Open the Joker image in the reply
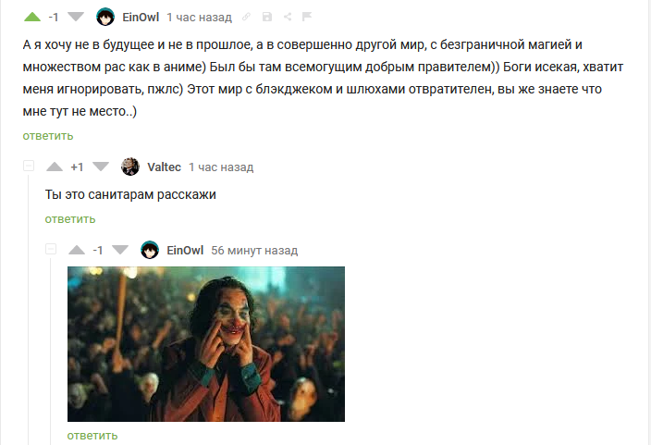Viewport: 651px width, 445px height. [x=206, y=344]
